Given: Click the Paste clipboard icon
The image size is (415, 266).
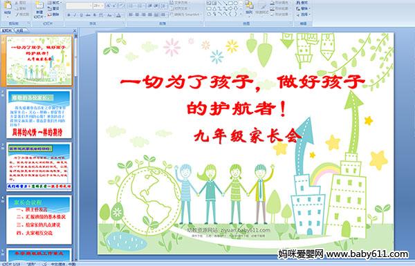Looking at the screenshot, I should click(8, 6).
